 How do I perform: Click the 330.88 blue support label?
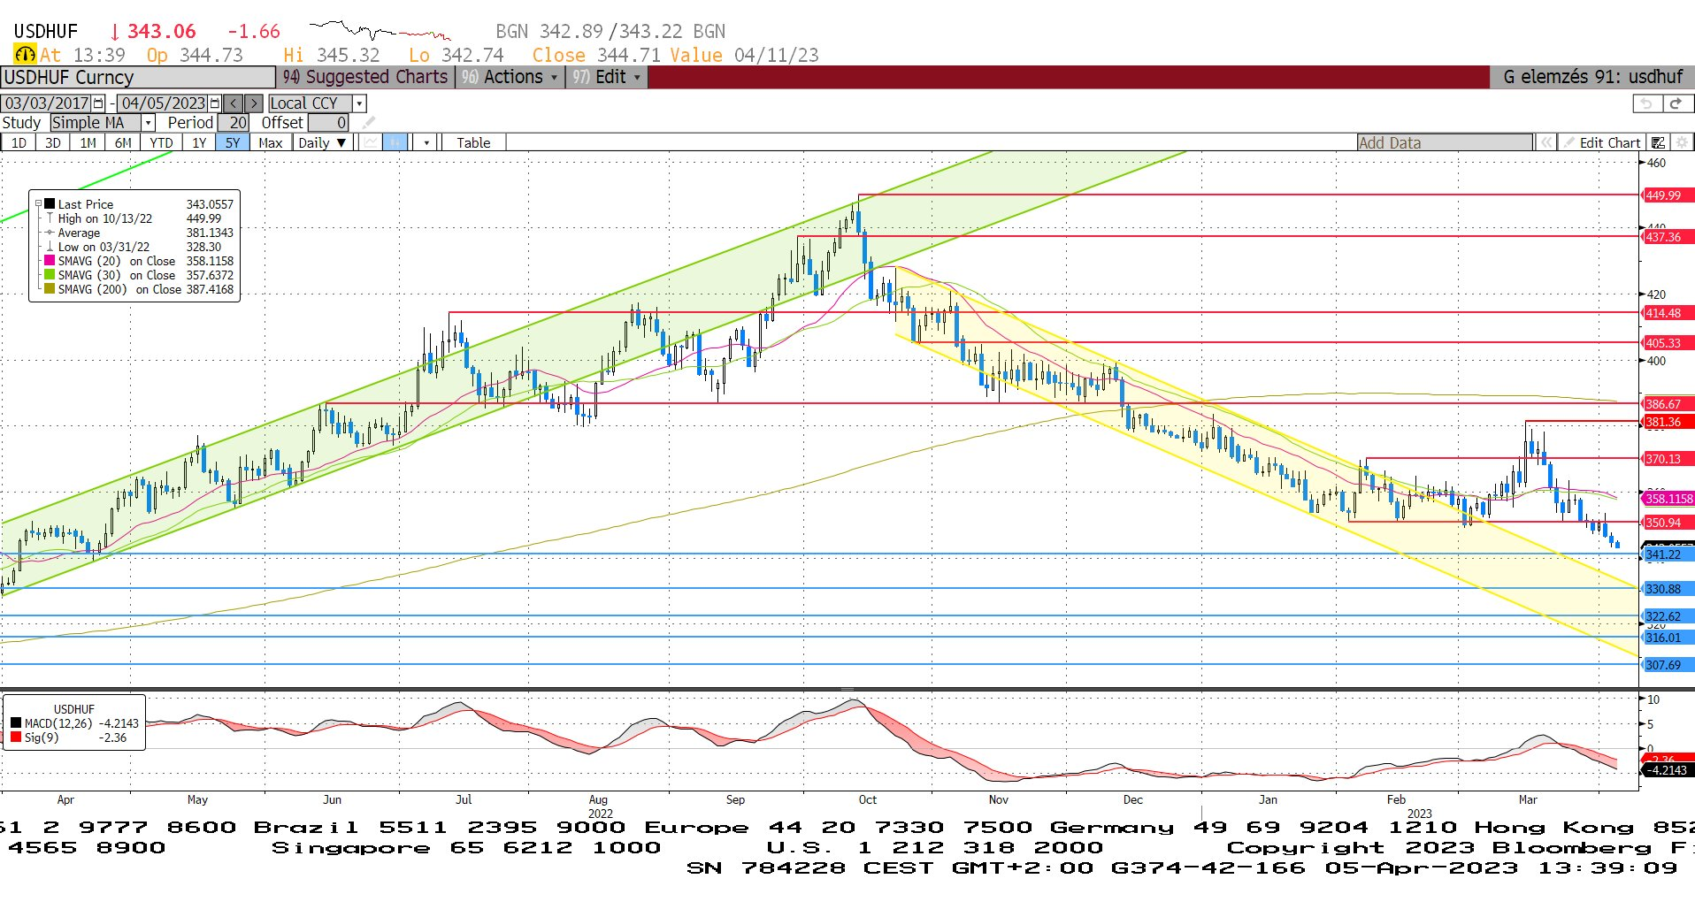point(1668,589)
